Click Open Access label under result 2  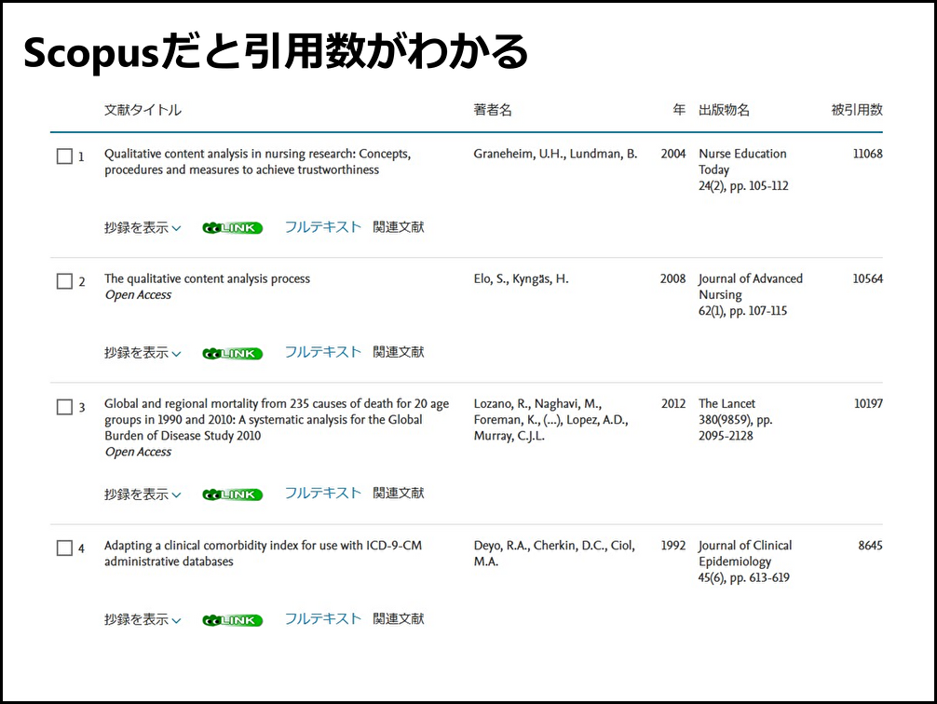point(138,294)
